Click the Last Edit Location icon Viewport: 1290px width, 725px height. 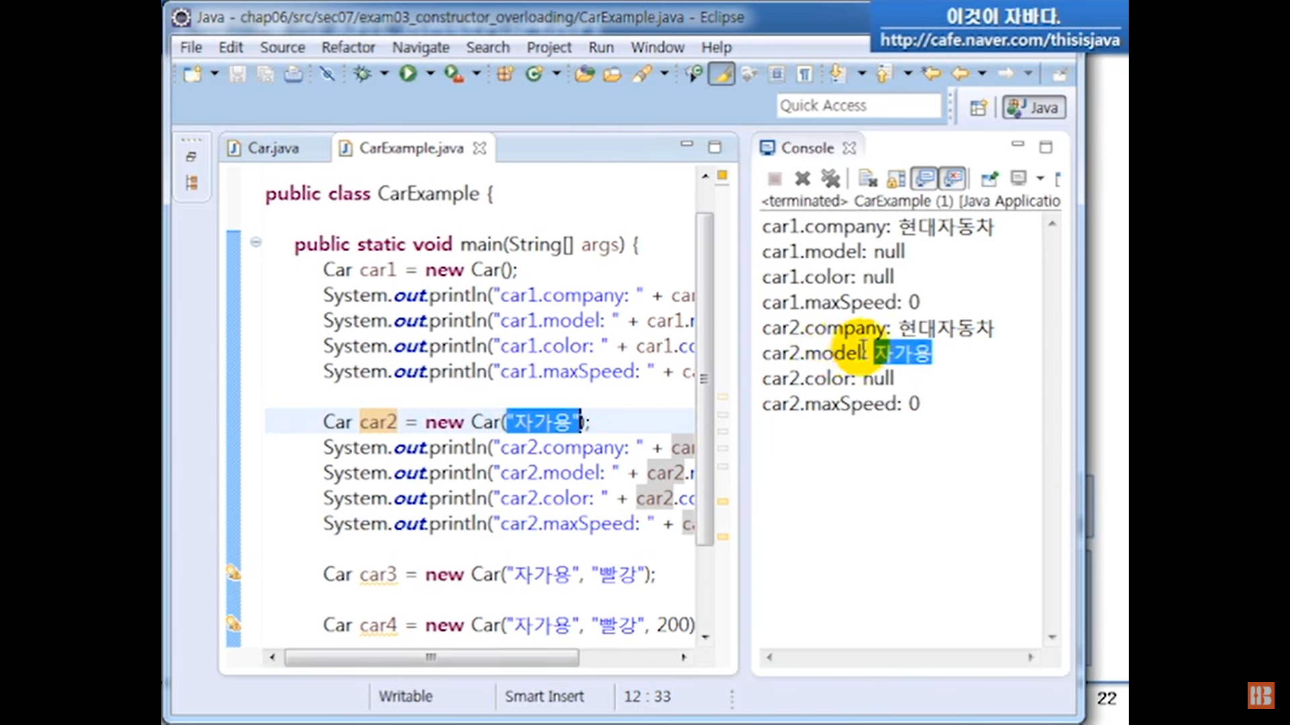click(x=931, y=74)
